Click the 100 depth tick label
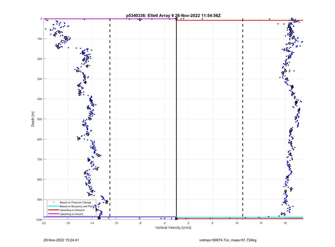Screen dimensions: 335x247 [x=39, y=39]
